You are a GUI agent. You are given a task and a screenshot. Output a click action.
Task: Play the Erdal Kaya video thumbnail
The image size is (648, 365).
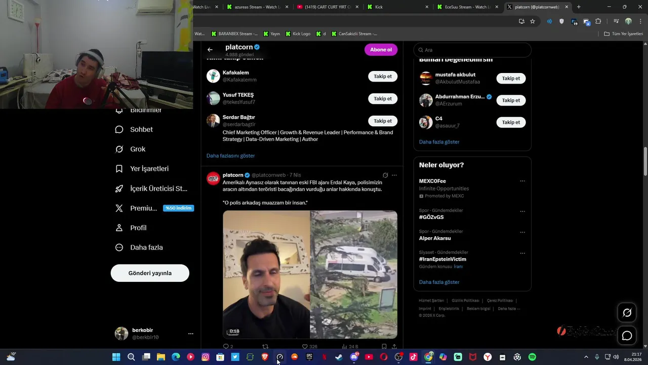pos(310,274)
